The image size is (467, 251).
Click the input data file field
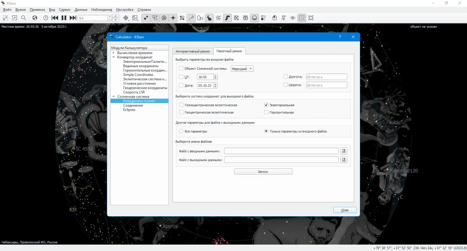pyautogui.click(x=281, y=151)
